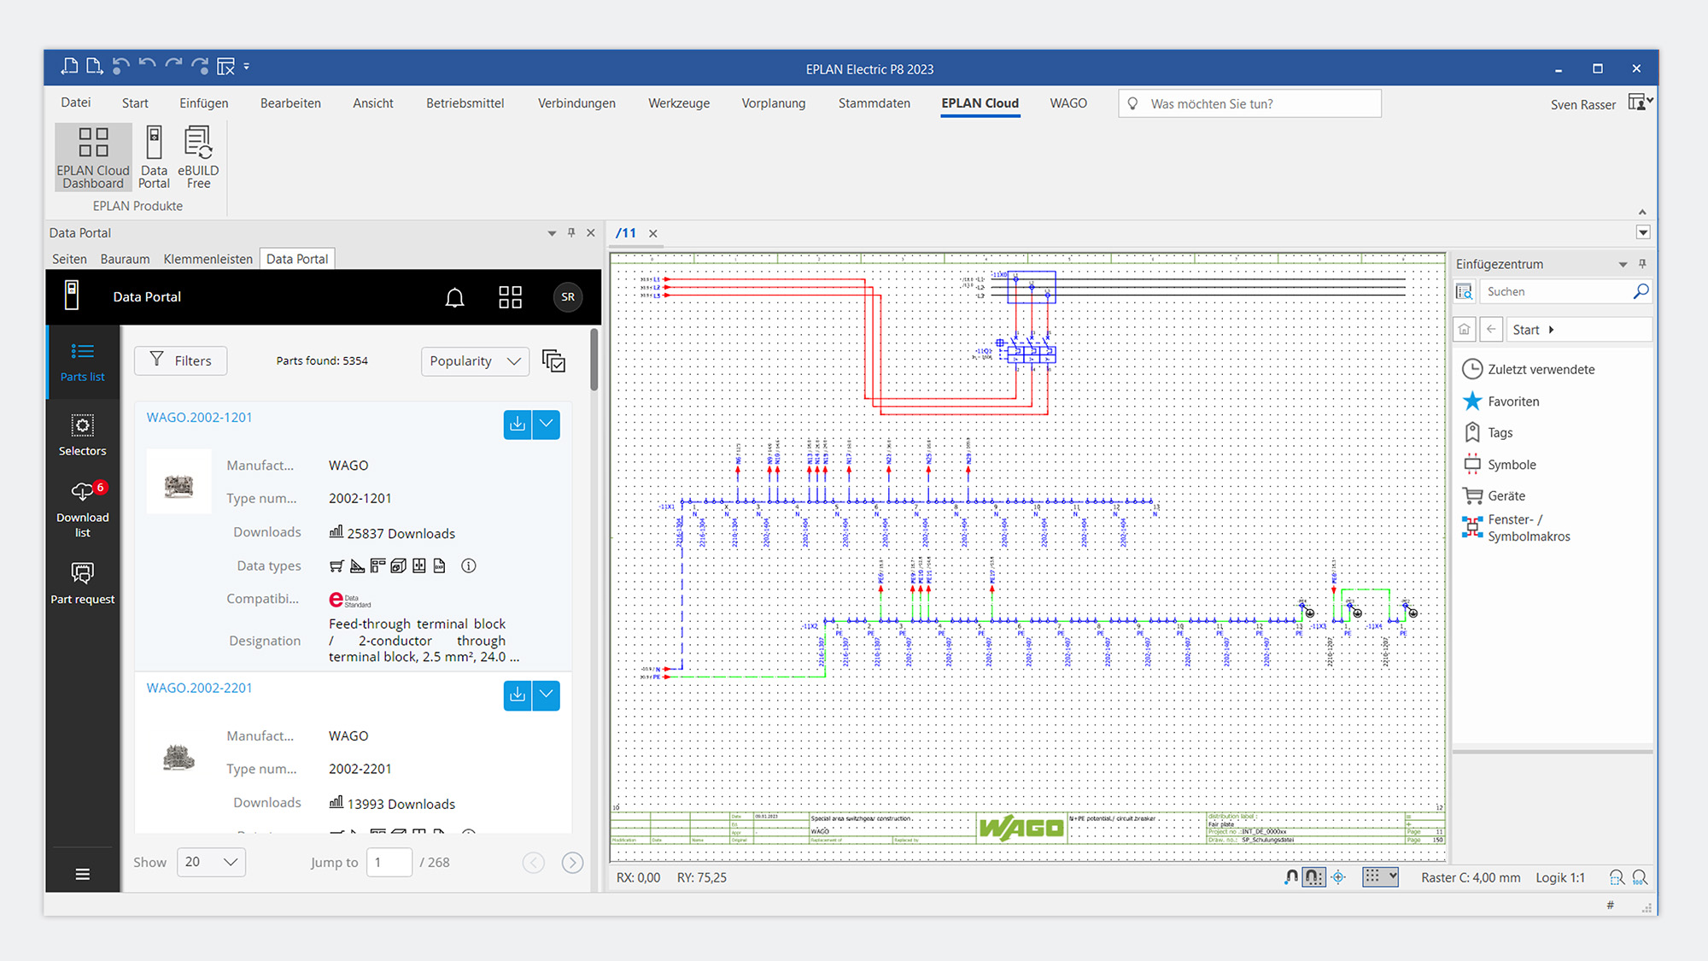Pin the Einfügezentrum panel
This screenshot has width=1708, height=961.
tap(1642, 264)
